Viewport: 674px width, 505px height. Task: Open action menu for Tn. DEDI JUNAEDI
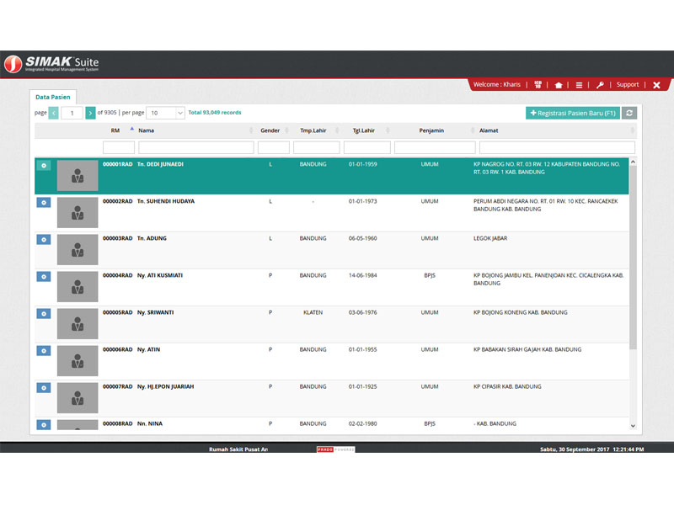point(44,165)
